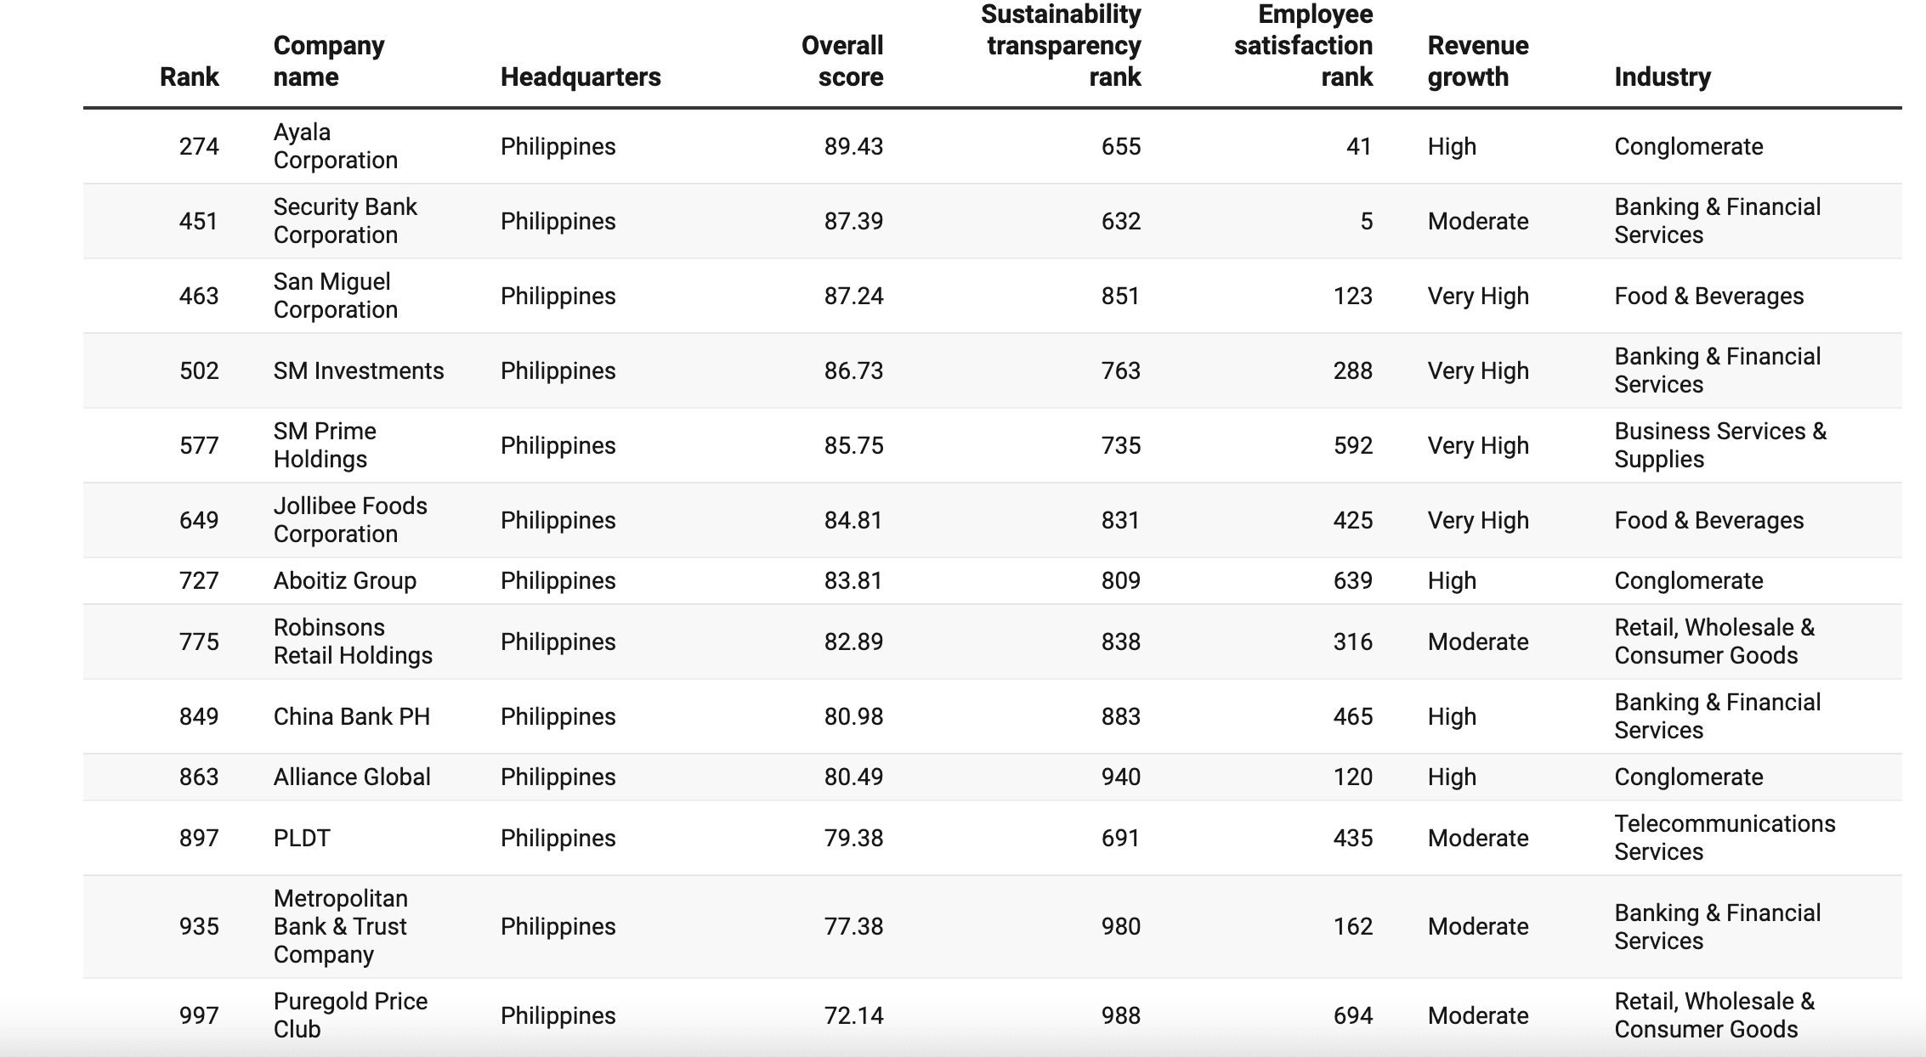Click the Alliance Global row name
1926x1057 pixels.
[x=351, y=777]
